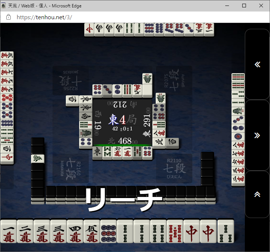Image resolution: width=270 pixels, height=252 pixels.
Task: Select the 三萬 tile beside 四萬 in bottom hand
Action: coord(58,231)
